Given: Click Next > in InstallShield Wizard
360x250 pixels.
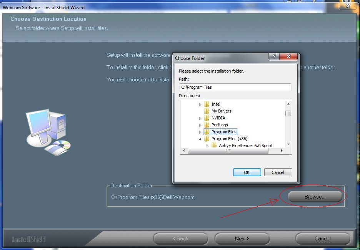Looking at the screenshot, I should click(x=242, y=239).
